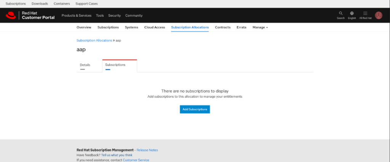
Task: Click 'There are no subscriptions to display' text
Action: tap(195, 91)
